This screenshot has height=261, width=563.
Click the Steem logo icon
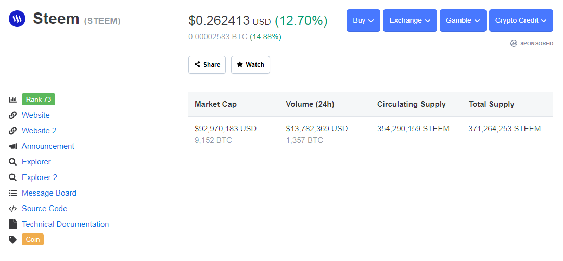17,20
